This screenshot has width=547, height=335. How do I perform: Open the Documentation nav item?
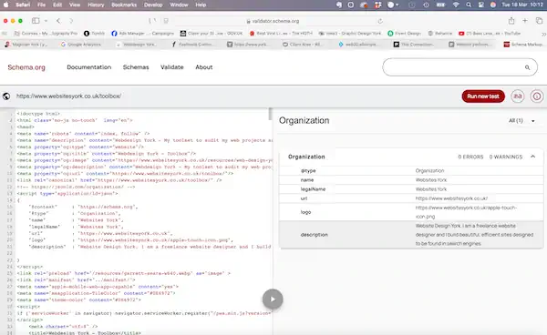pyautogui.click(x=89, y=67)
